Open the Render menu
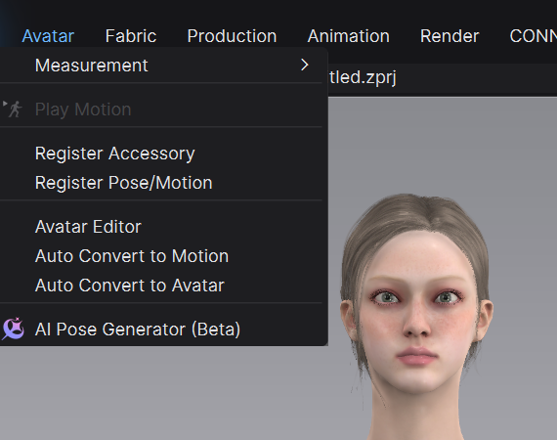557x440 pixels. point(450,36)
